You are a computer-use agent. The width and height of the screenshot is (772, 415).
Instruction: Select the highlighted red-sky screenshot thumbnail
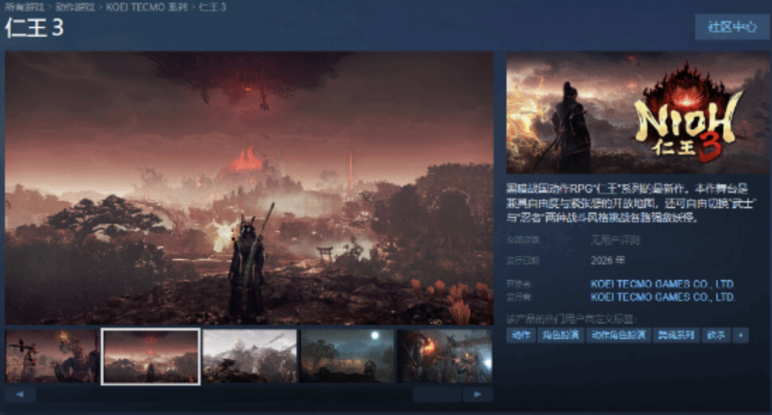click(151, 356)
